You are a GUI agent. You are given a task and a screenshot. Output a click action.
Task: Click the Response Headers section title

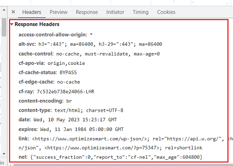(x=37, y=24)
